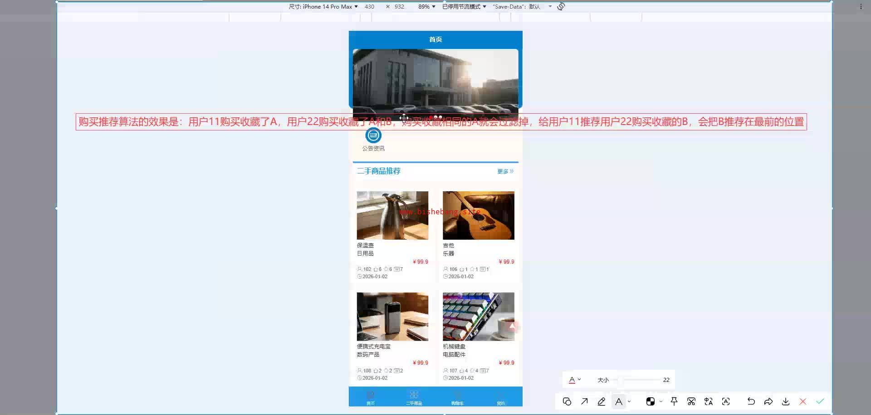Open the text color dropdown
The height and width of the screenshot is (415, 871).
click(575, 380)
